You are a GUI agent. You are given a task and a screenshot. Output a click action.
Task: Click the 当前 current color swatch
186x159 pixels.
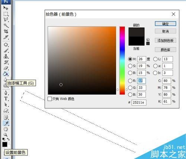pos(137,41)
